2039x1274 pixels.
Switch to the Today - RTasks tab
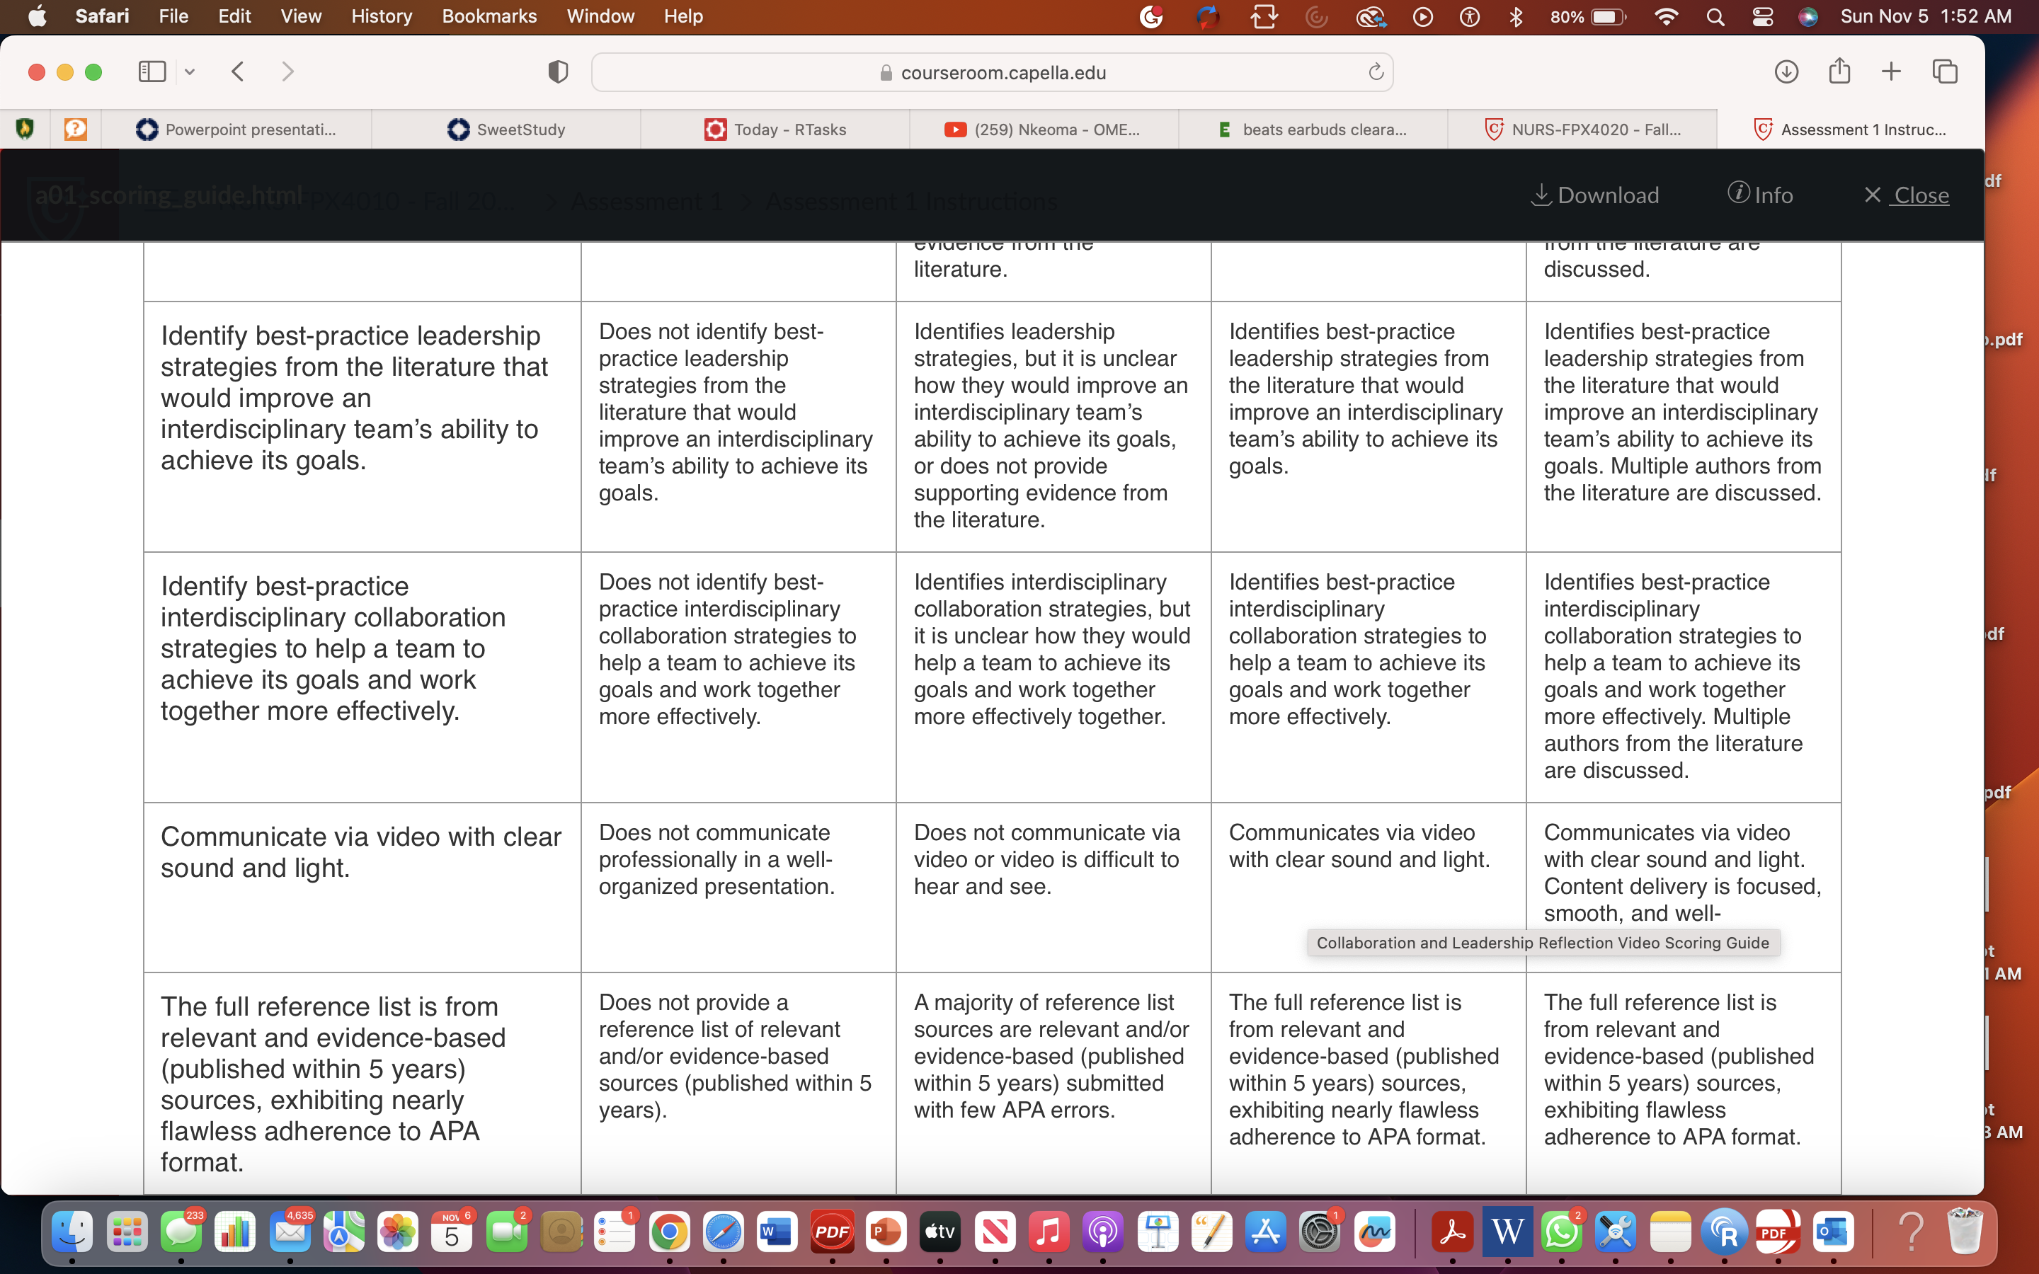[x=775, y=129]
